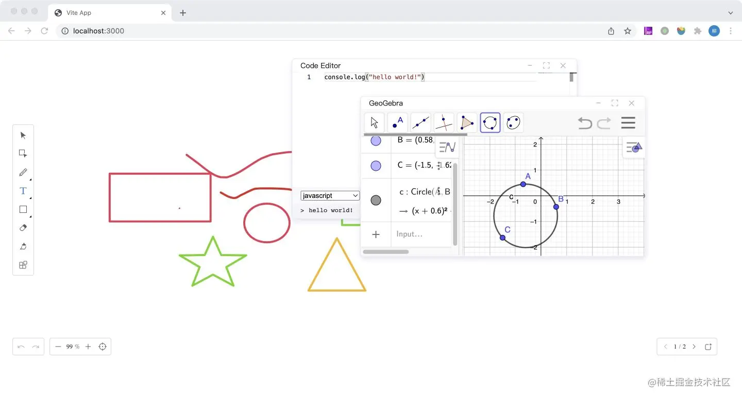Open a new browser tab
Image resolution: width=742 pixels, height=399 pixels.
coord(183,13)
